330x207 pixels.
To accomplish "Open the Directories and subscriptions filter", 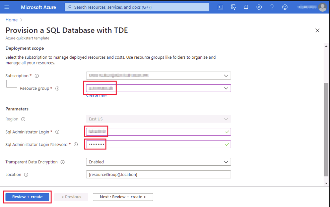I will tap(233, 7).
